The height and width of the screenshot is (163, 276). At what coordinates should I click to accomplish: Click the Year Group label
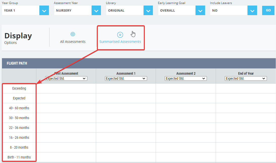pos(10,3)
